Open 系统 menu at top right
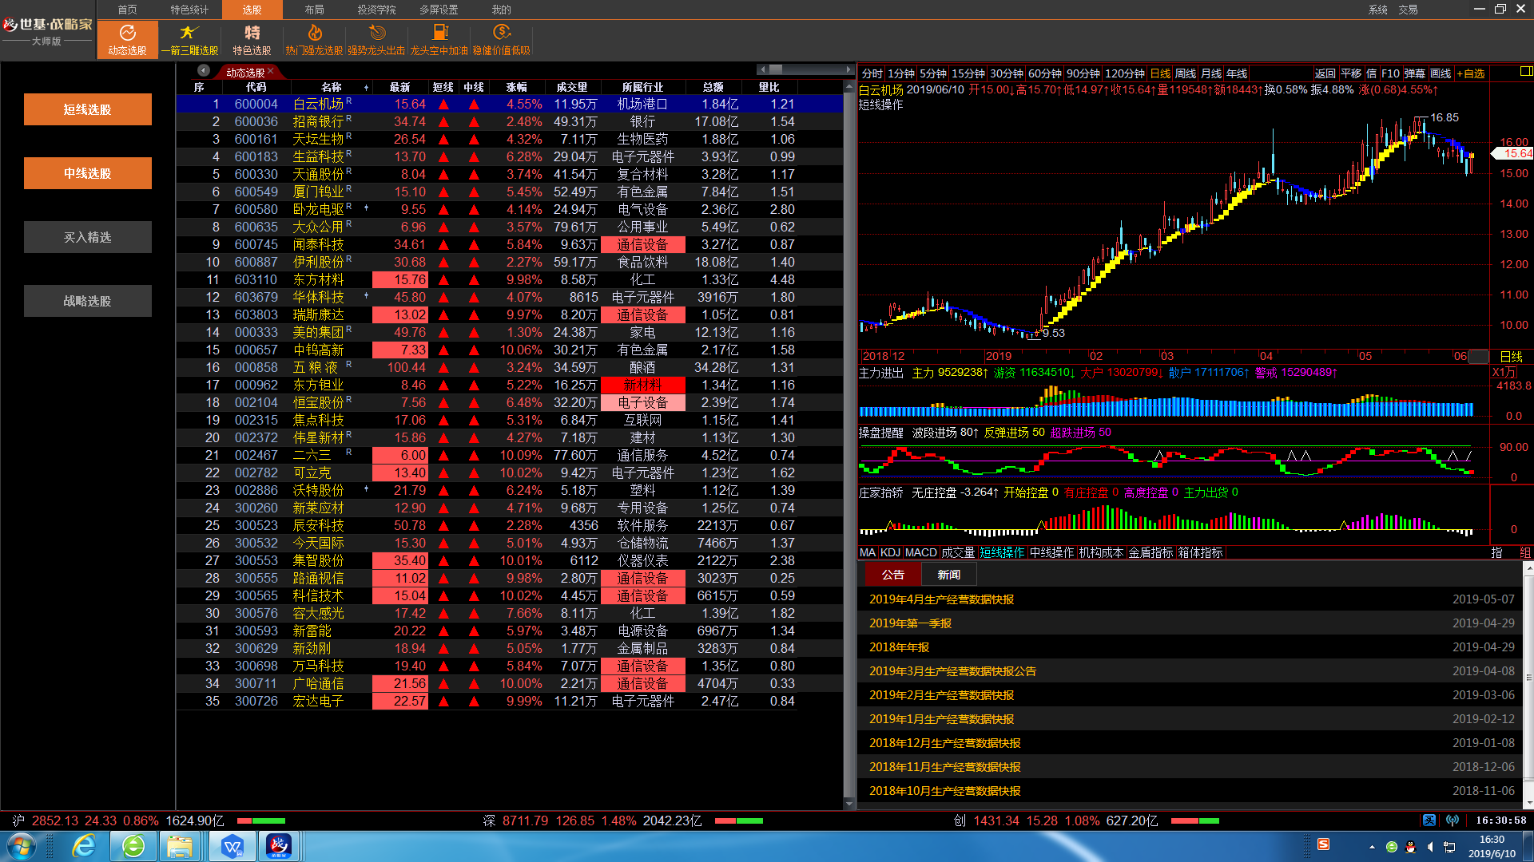 1378,10
